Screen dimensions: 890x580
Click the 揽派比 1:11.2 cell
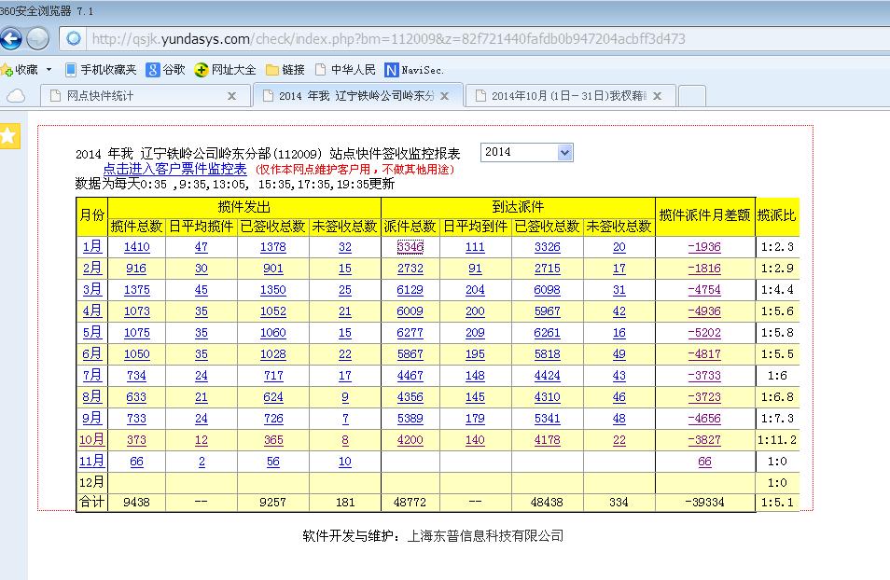coord(777,440)
